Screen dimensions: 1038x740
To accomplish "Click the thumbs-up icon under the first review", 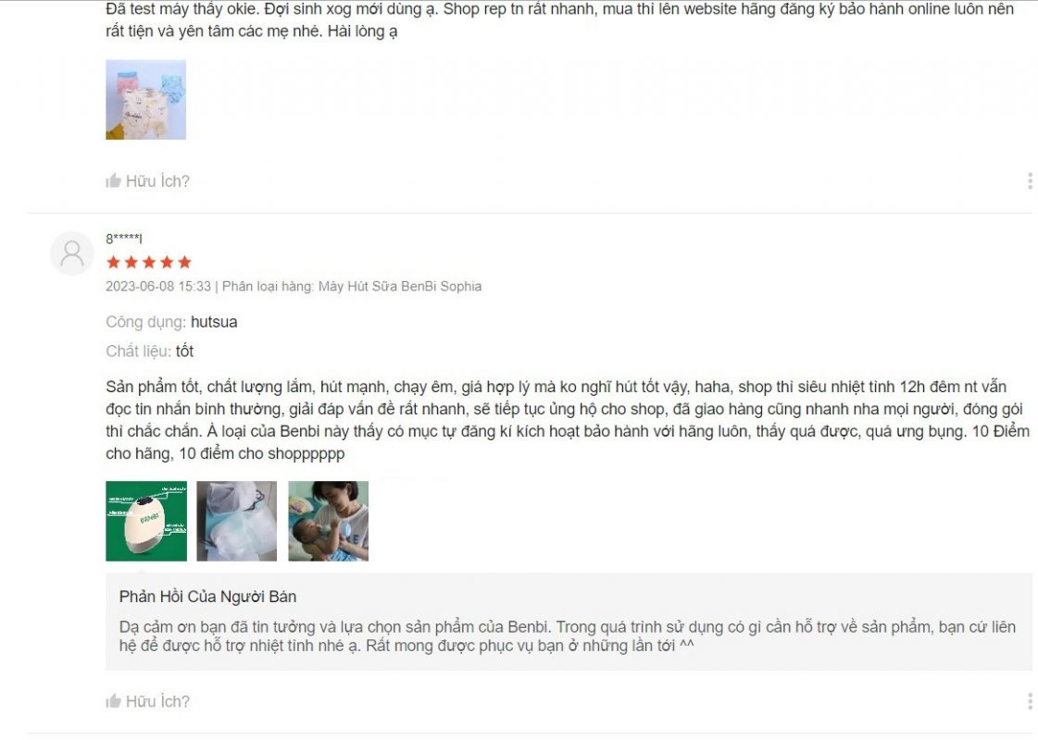I will pos(113,180).
